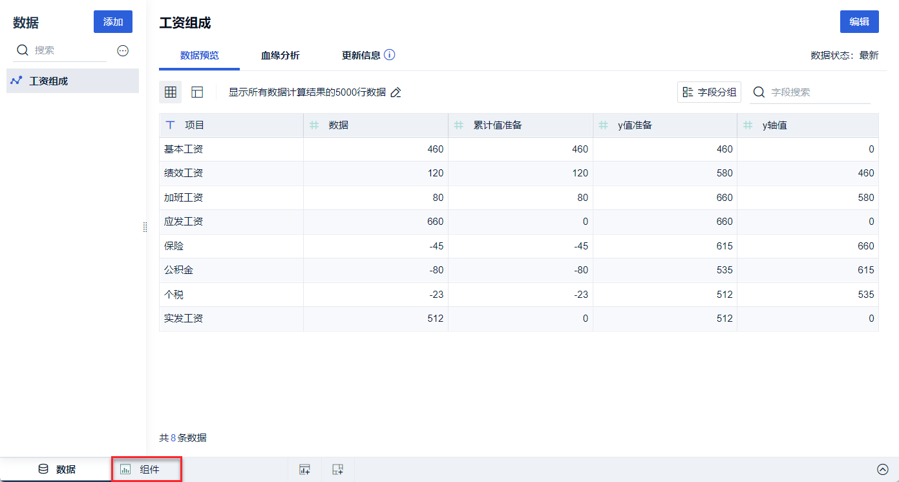Open the 更新信息 tab
Image resolution: width=899 pixels, height=482 pixels.
tap(361, 56)
